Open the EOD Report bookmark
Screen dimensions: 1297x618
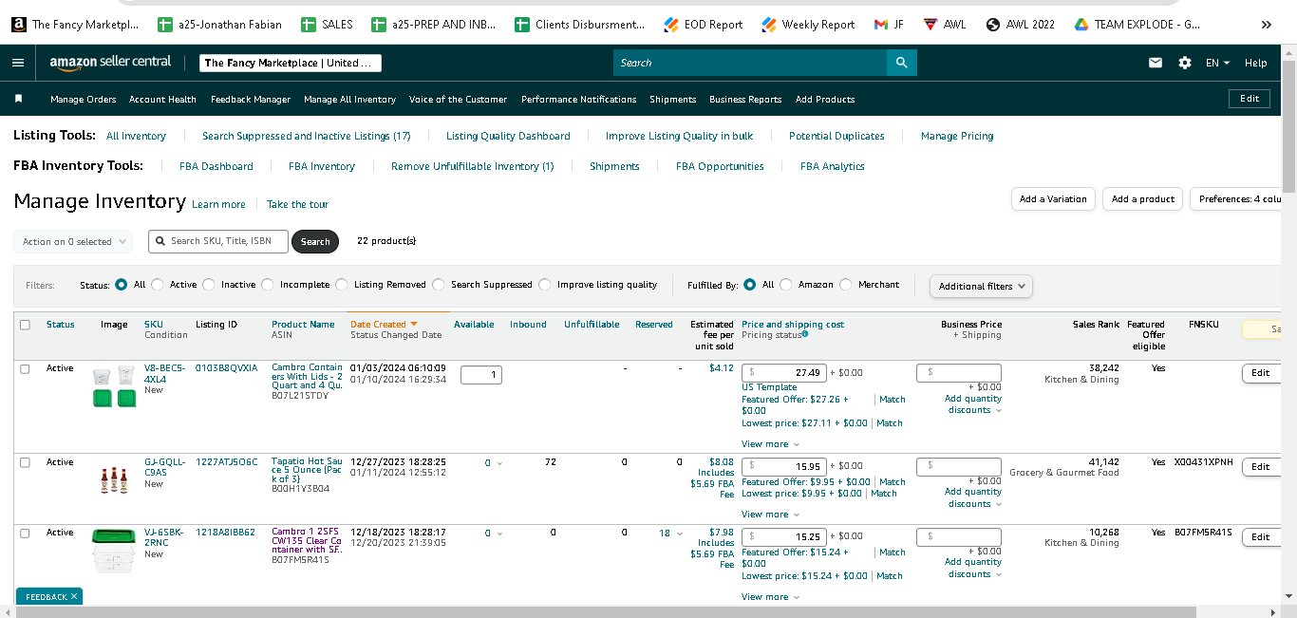tap(704, 25)
